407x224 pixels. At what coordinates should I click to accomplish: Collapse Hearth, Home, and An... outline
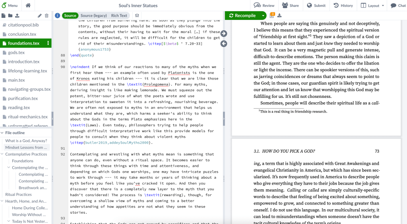coord(2,201)
